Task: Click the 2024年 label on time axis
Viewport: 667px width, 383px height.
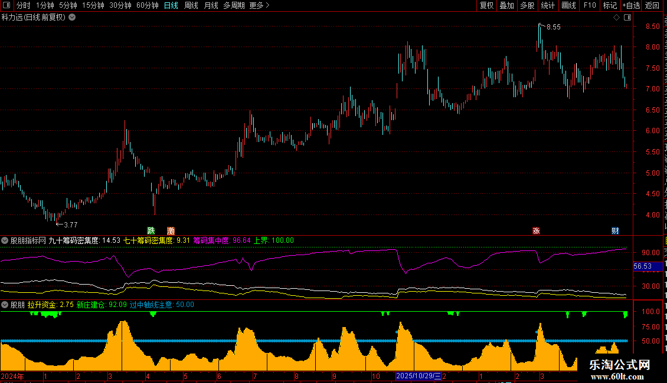Action: click(12, 376)
